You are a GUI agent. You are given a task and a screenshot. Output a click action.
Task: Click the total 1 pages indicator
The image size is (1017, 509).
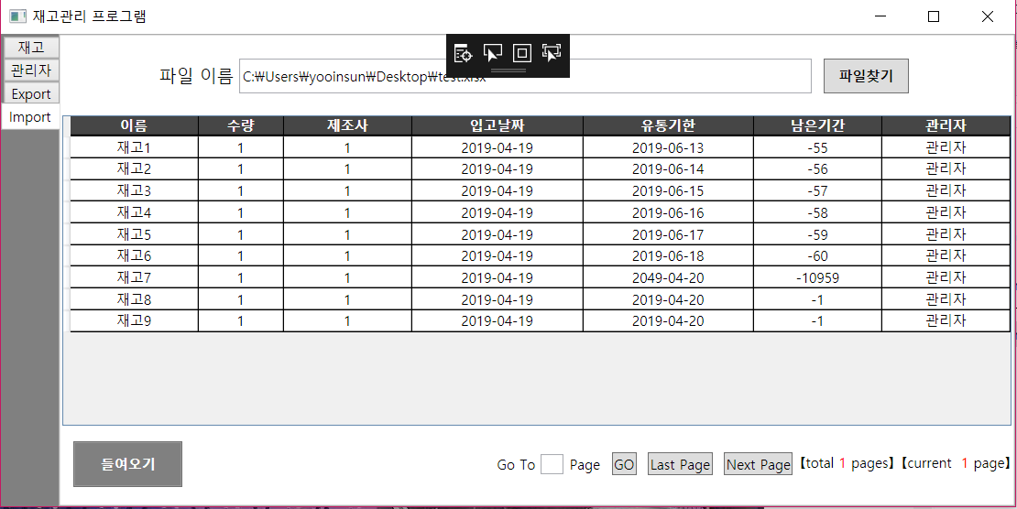847,463
